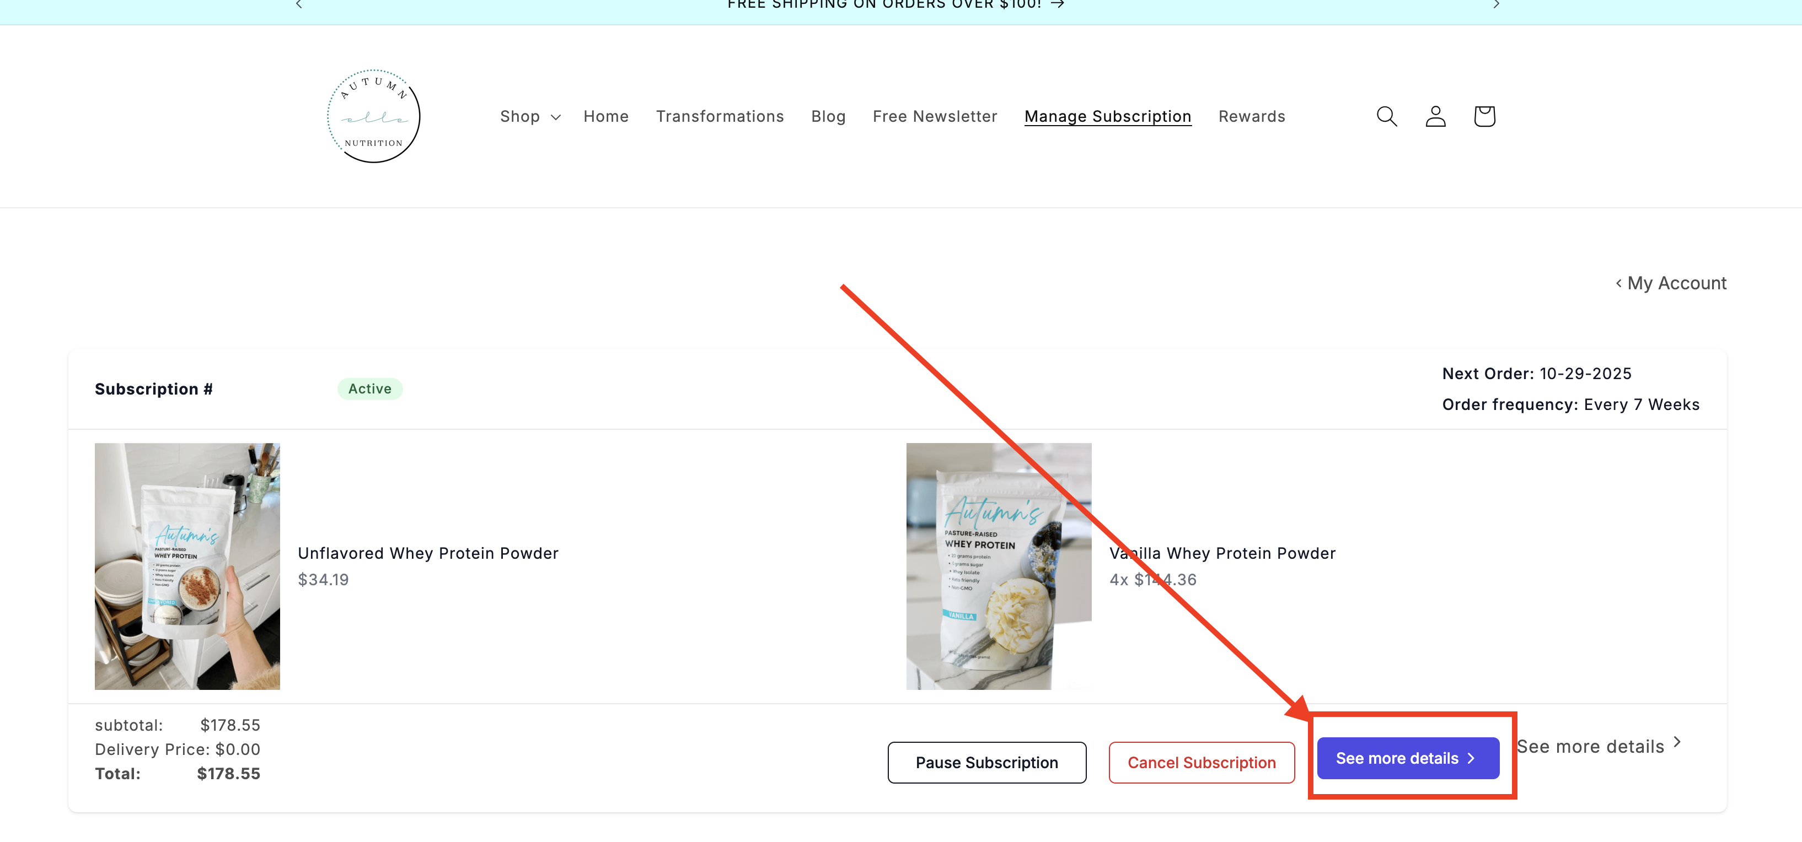Open the search magnifier icon
The image size is (1802, 842).
pyautogui.click(x=1386, y=116)
